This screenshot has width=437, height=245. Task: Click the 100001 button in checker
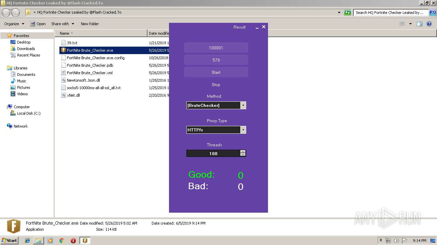point(216,48)
